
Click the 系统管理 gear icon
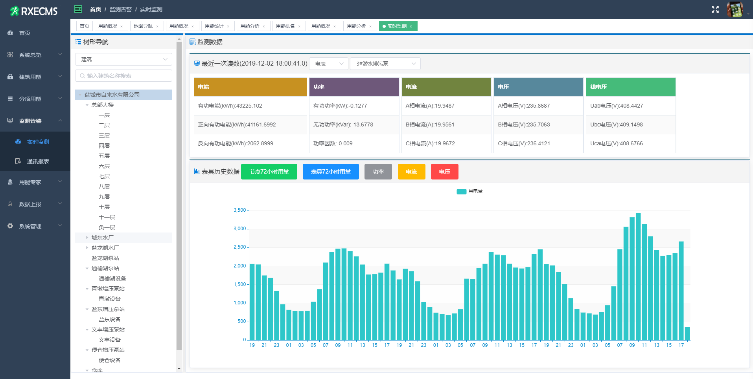10,226
